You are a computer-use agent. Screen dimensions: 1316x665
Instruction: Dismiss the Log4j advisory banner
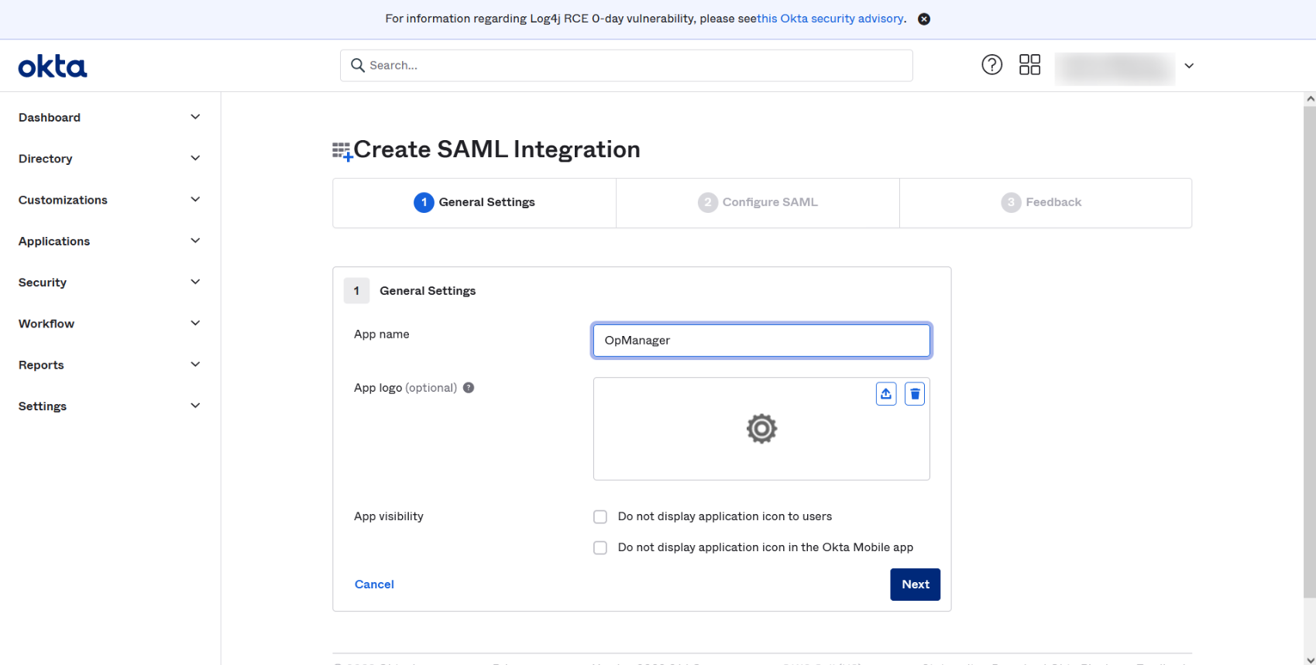924,19
